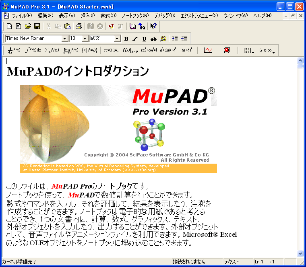Increase paragraph indent
Viewport: 306px width, 267px height.
click(175, 39)
